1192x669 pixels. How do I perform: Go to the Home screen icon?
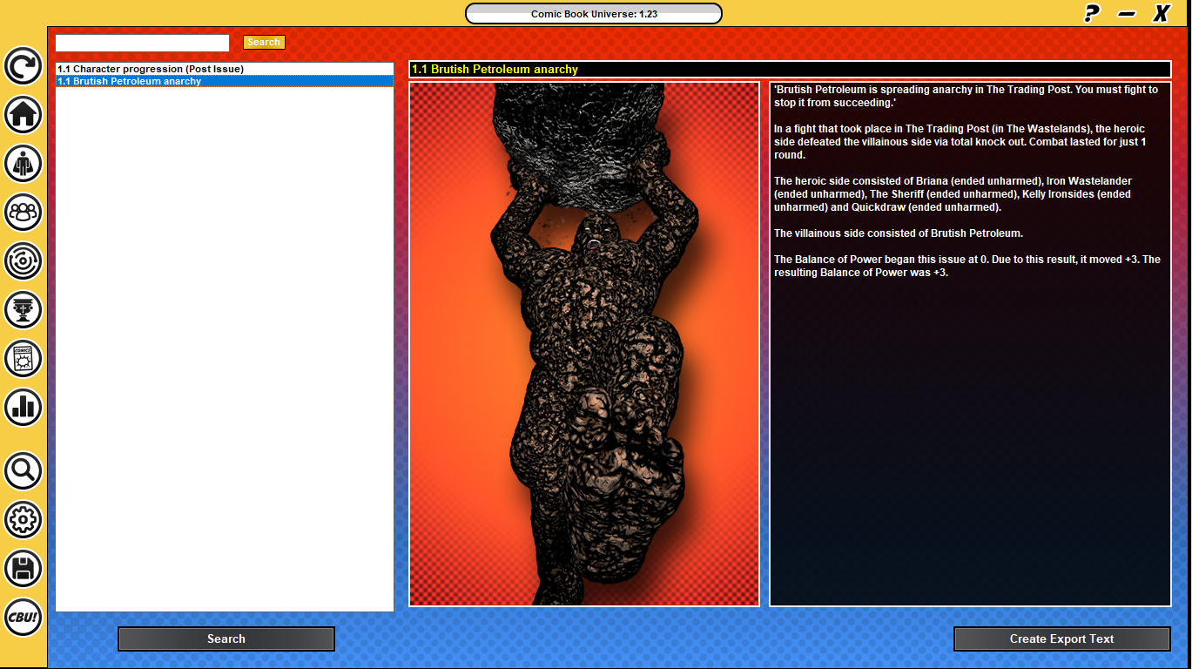tap(24, 114)
